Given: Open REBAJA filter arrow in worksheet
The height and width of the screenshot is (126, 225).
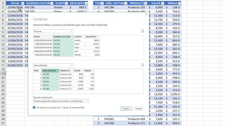Looking at the screenshot, I should [180, 3].
